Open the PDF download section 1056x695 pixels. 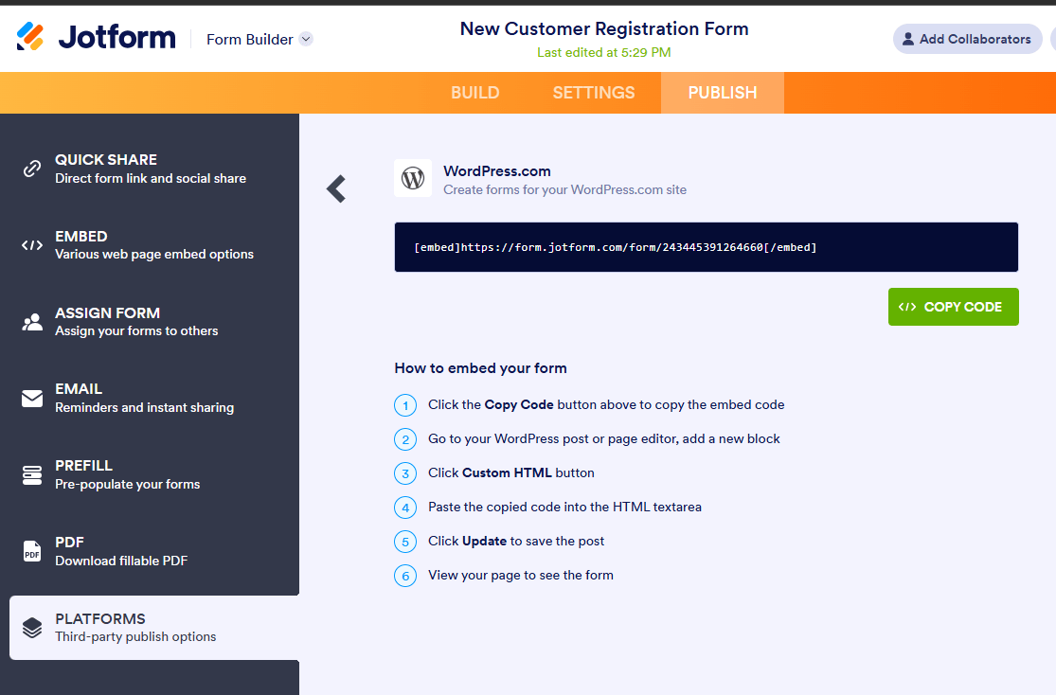coord(150,552)
